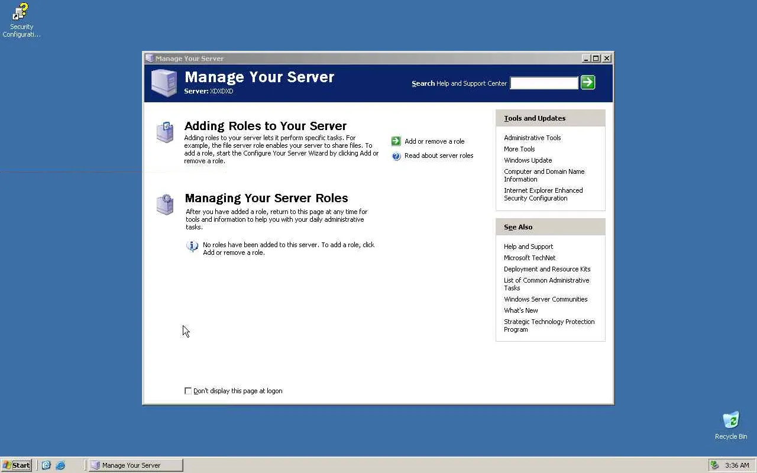Image resolution: width=757 pixels, height=473 pixels.
Task: Click the See Also panel heading
Action: click(x=518, y=227)
